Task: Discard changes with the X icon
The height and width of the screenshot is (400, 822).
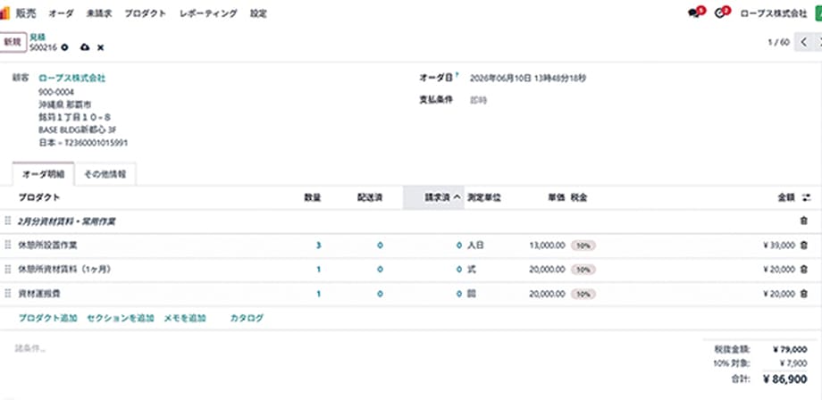Action: (101, 47)
